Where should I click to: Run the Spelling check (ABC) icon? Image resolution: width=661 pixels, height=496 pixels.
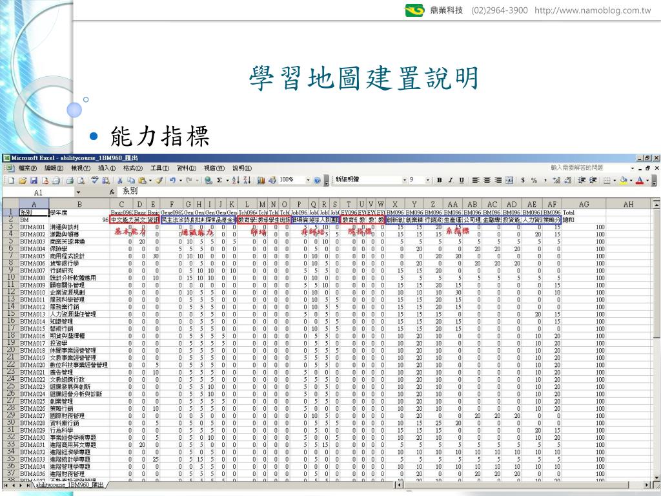tap(95, 180)
